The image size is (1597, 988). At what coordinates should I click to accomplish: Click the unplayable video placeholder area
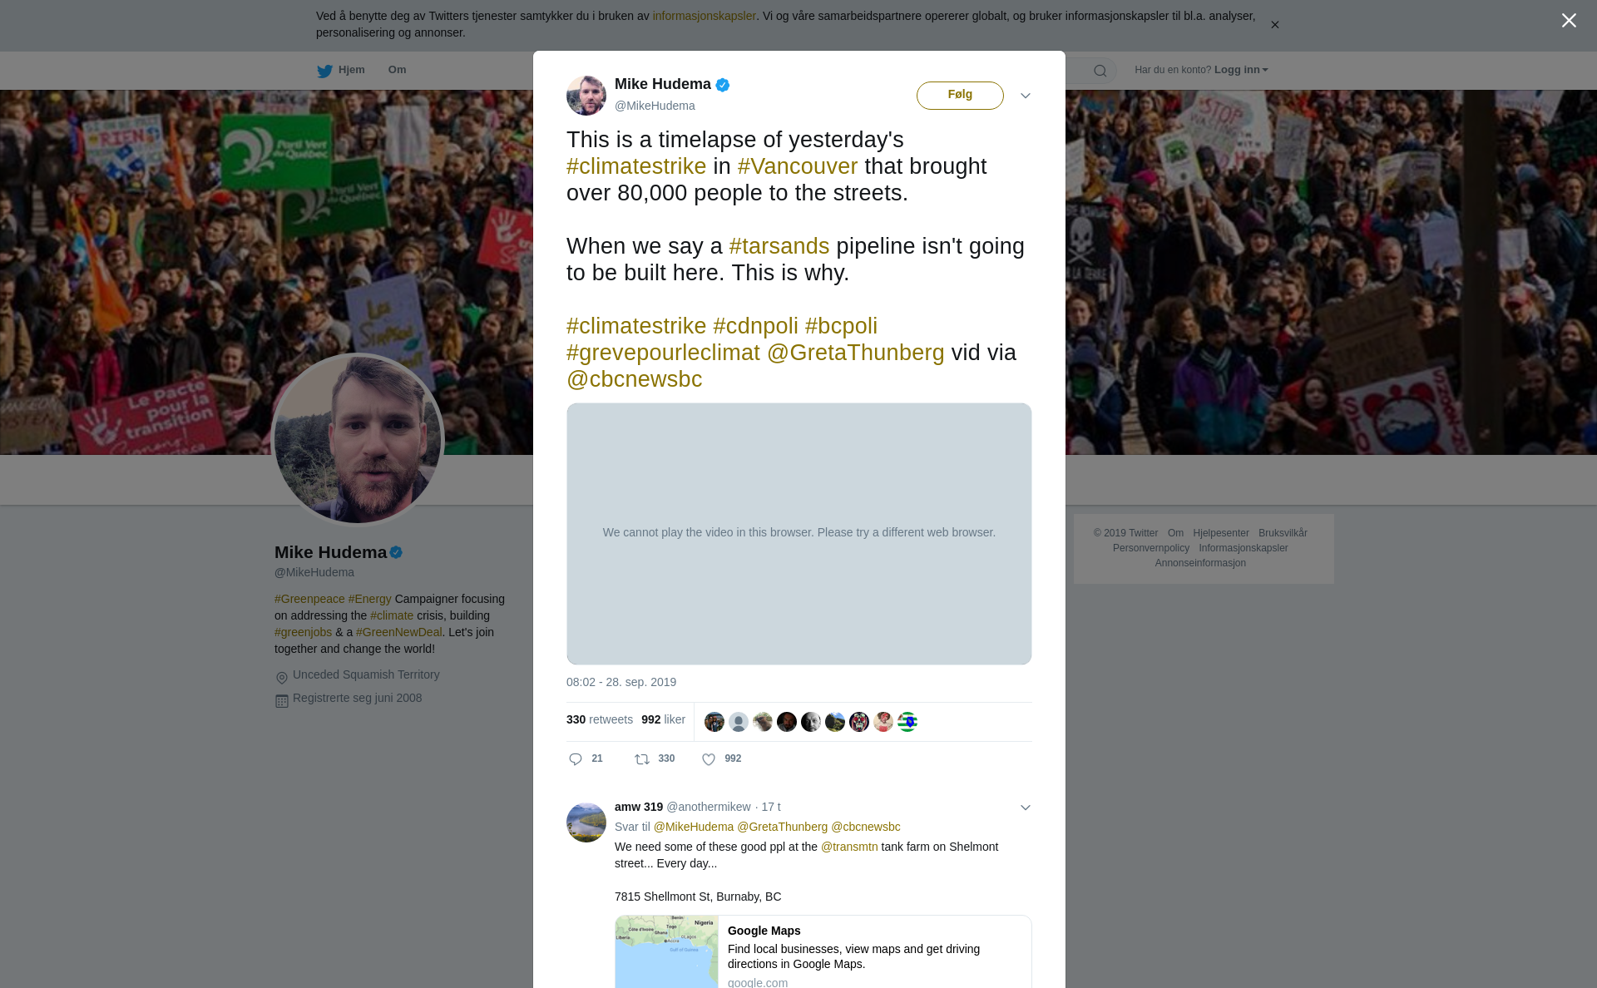tap(799, 534)
